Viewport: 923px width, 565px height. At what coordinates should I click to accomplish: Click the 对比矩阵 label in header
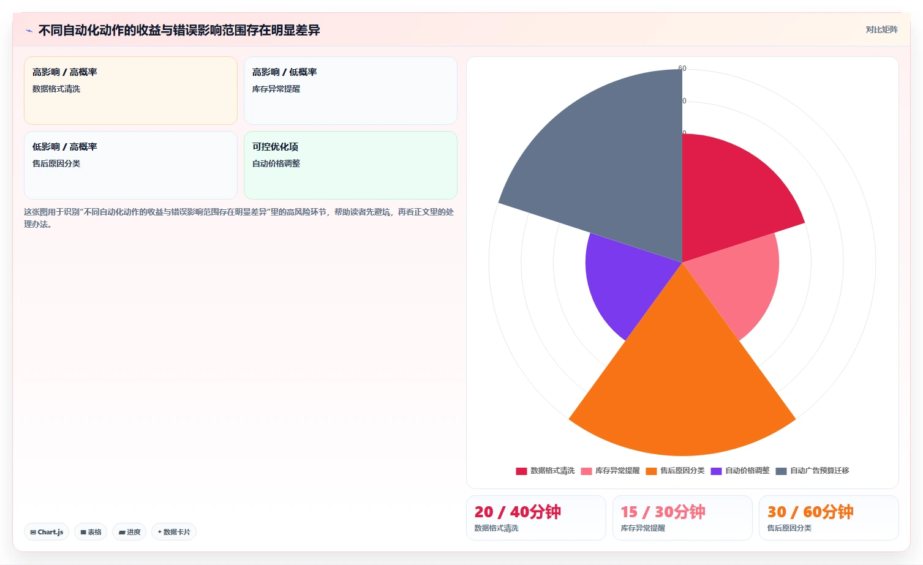881,29
